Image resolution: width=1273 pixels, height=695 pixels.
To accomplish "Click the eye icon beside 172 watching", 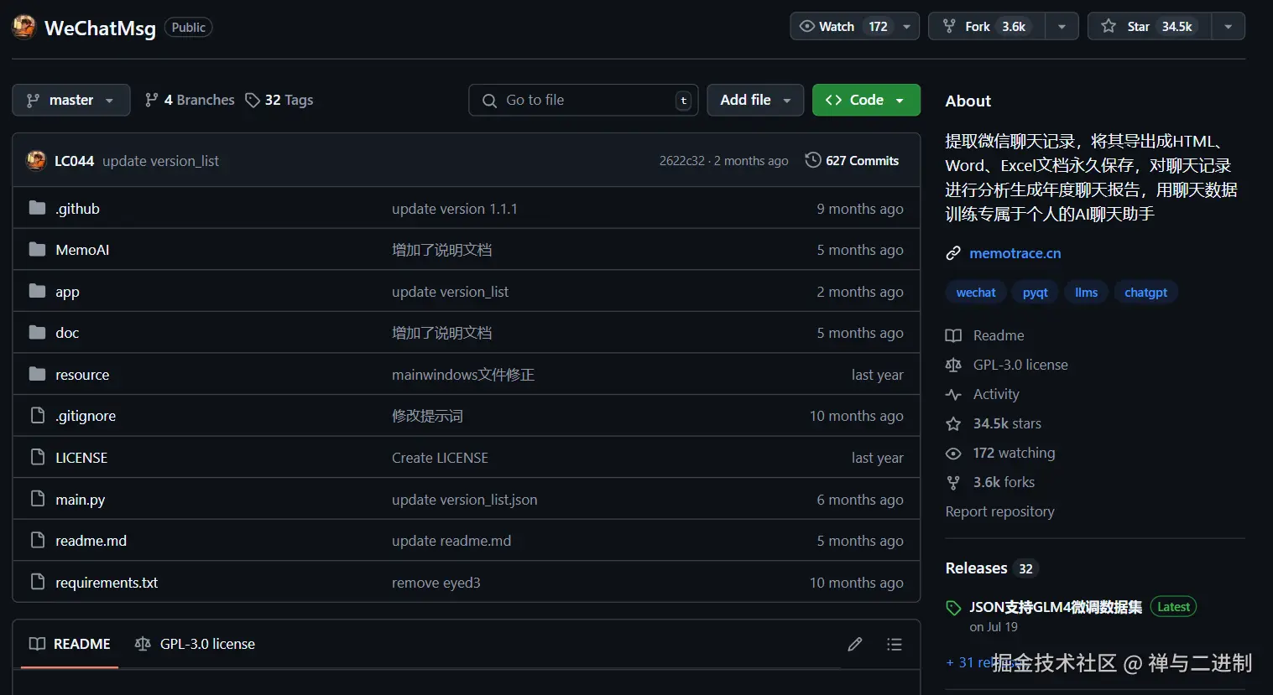I will 953,453.
